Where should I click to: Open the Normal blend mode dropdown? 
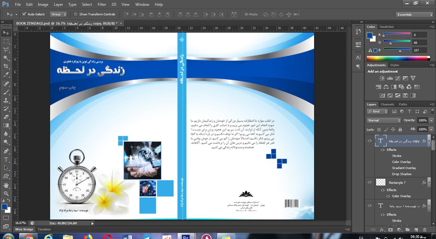coord(384,120)
